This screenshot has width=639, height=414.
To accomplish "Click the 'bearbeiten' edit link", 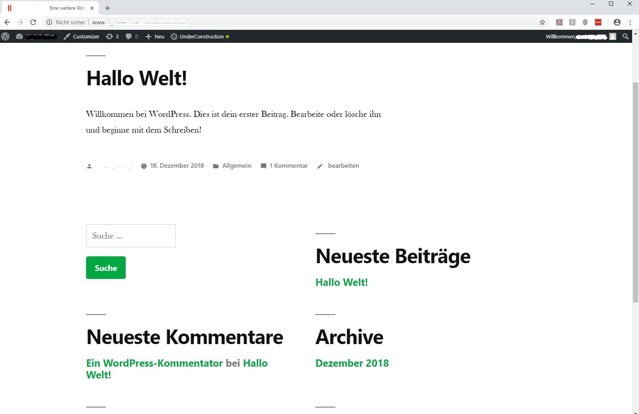I will pos(344,166).
